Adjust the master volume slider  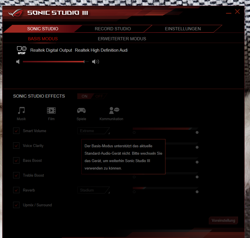[x=56, y=62]
